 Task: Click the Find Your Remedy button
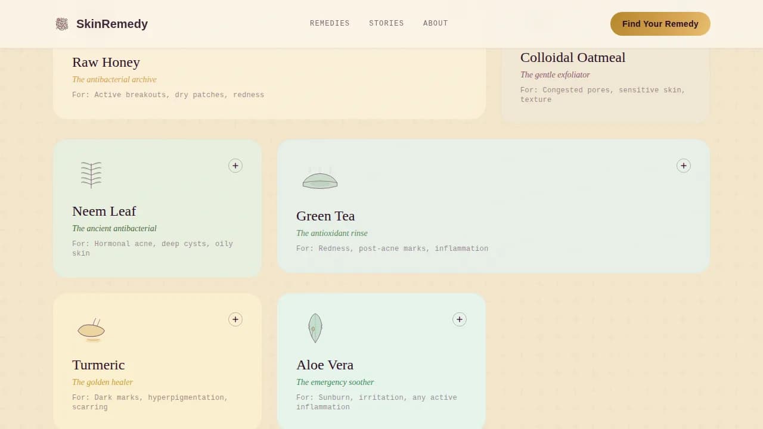pyautogui.click(x=660, y=24)
